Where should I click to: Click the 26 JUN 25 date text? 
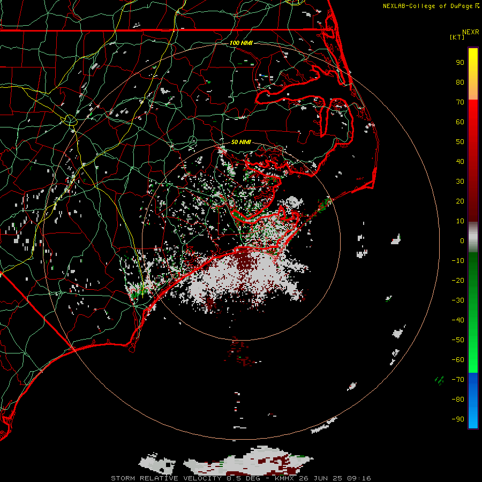click(x=321, y=478)
